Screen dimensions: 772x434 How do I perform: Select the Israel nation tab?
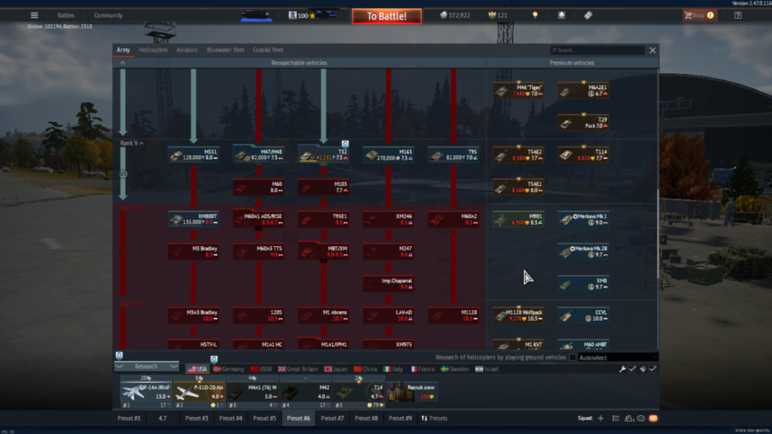coord(486,369)
